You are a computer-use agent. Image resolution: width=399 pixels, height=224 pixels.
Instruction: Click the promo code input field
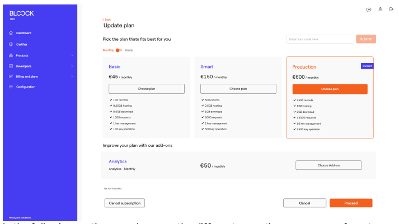(320, 39)
